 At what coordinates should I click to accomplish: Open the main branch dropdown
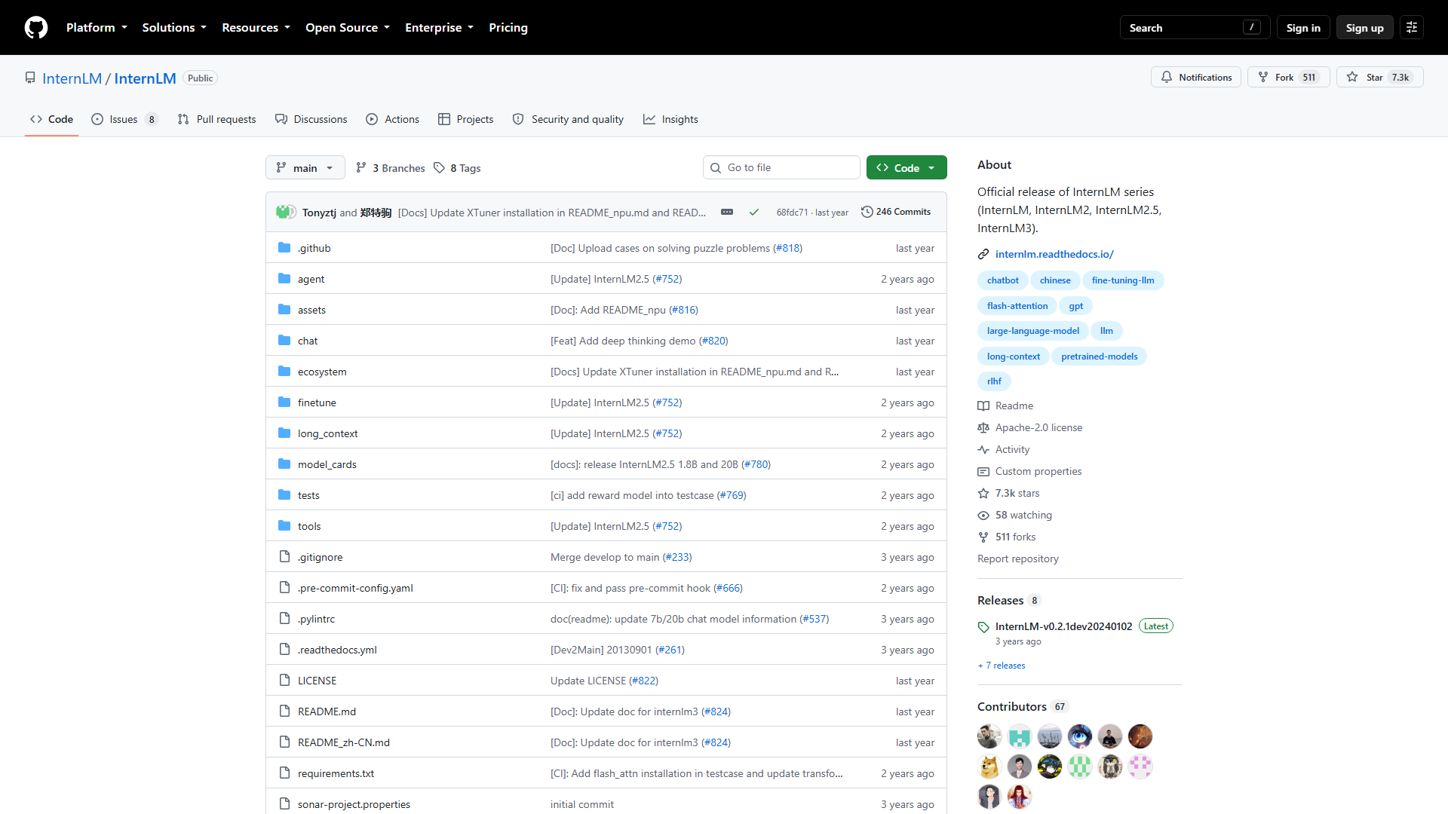(305, 167)
